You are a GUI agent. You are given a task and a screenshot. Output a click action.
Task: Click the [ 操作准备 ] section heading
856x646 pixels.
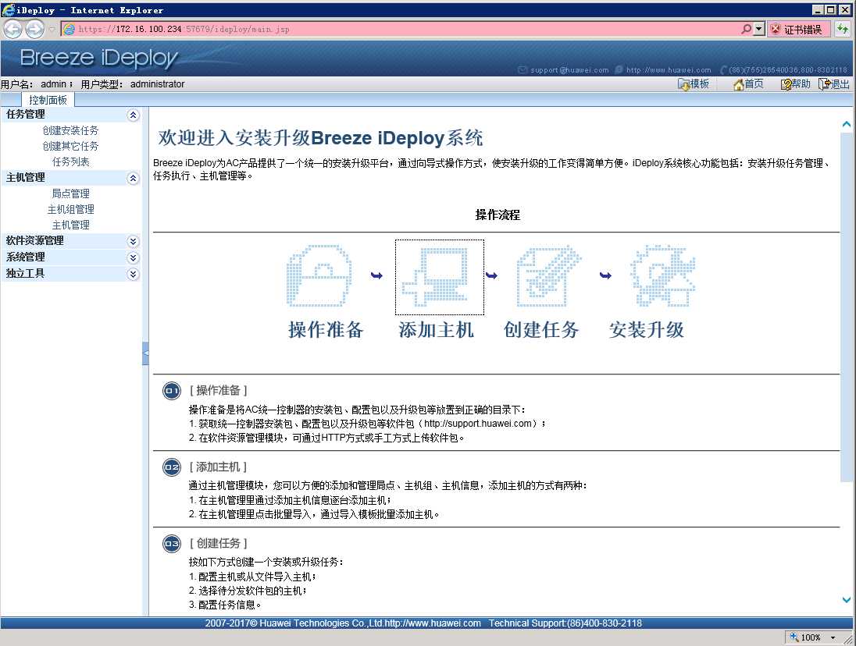click(219, 390)
